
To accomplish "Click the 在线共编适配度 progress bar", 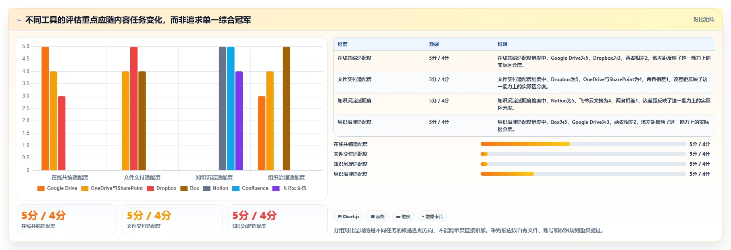I will [x=583, y=144].
